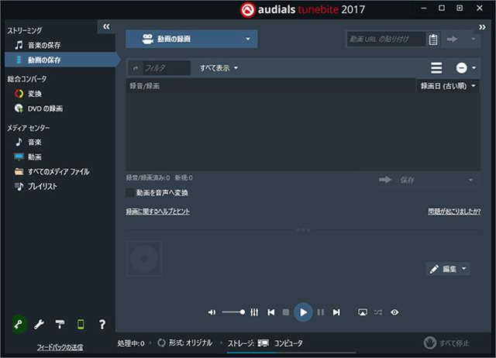Click the list view hamburger icon
The height and width of the screenshot is (358, 496).
[x=436, y=67]
